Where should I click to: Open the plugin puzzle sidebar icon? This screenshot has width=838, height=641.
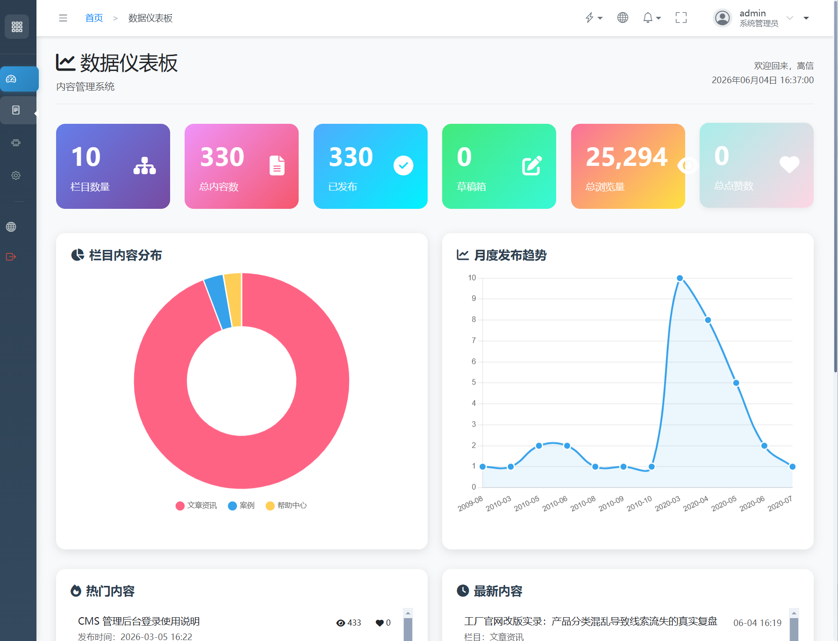pyautogui.click(x=16, y=142)
